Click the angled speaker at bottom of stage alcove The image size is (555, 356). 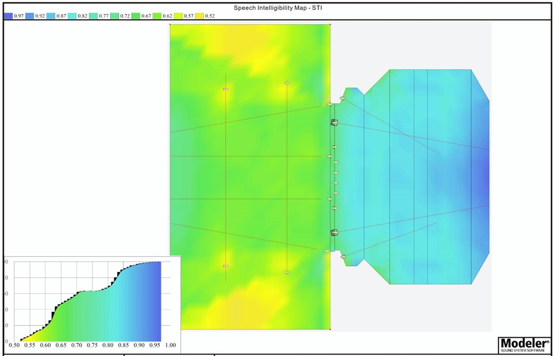(x=343, y=257)
